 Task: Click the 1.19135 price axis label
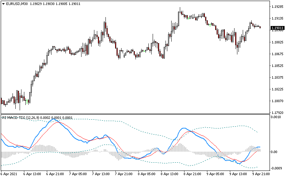(x=276, y=19)
